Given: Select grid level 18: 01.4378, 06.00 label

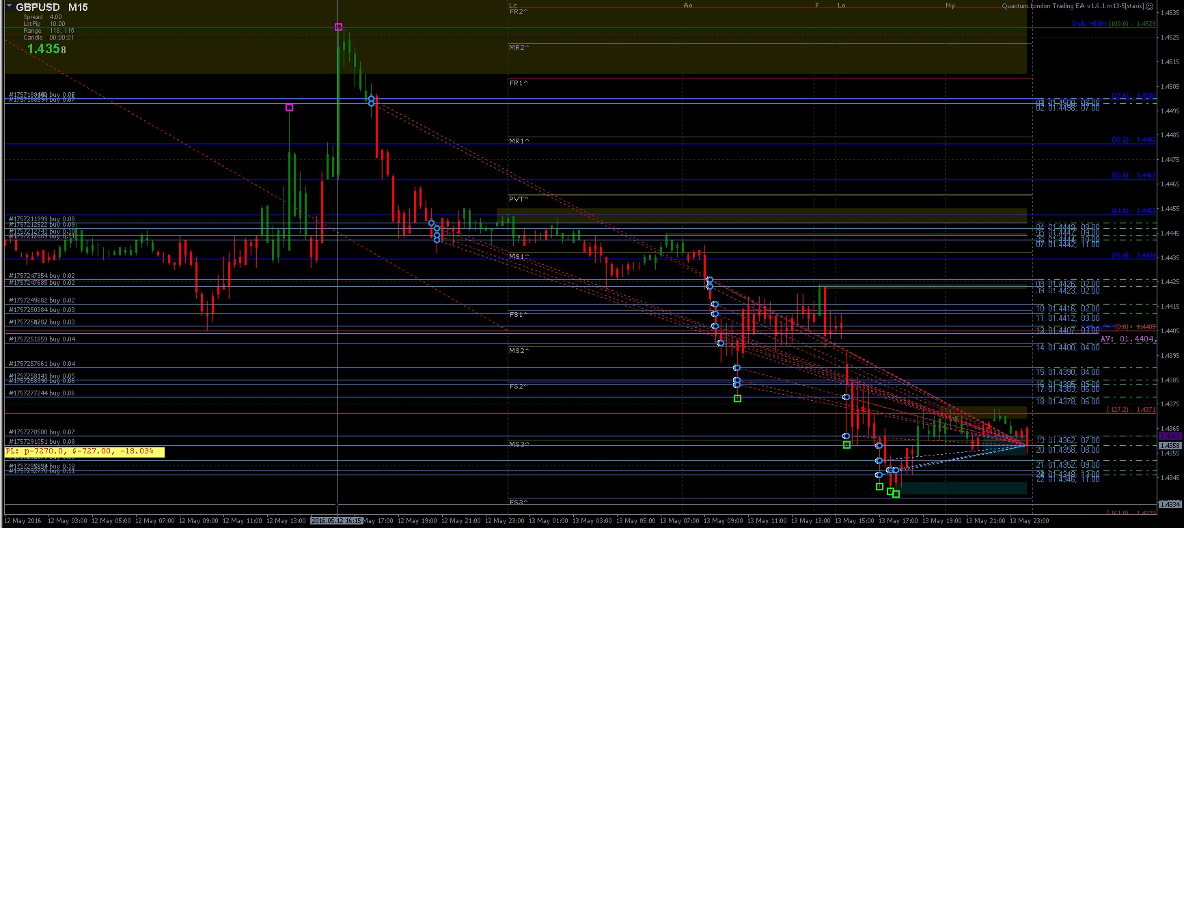Looking at the screenshot, I should coord(1068,402).
